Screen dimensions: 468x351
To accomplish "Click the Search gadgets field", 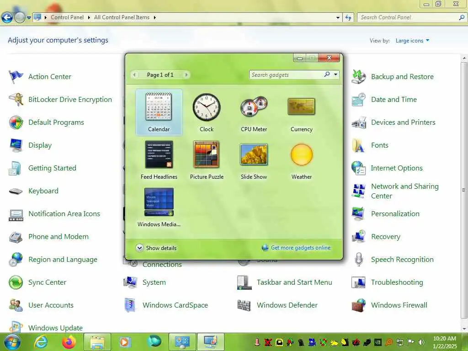I will point(287,74).
